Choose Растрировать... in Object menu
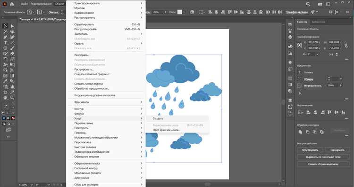The height and width of the screenshot is (187, 354). pyautogui.click(x=106, y=70)
